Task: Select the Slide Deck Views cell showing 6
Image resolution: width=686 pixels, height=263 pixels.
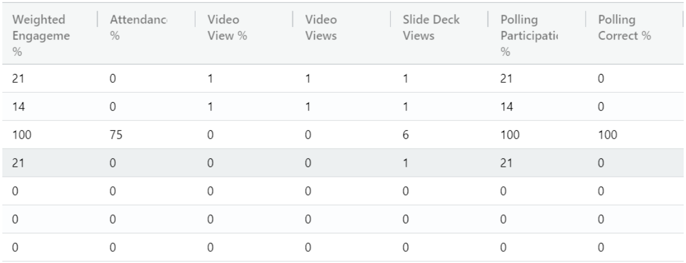Action: pyautogui.click(x=406, y=135)
